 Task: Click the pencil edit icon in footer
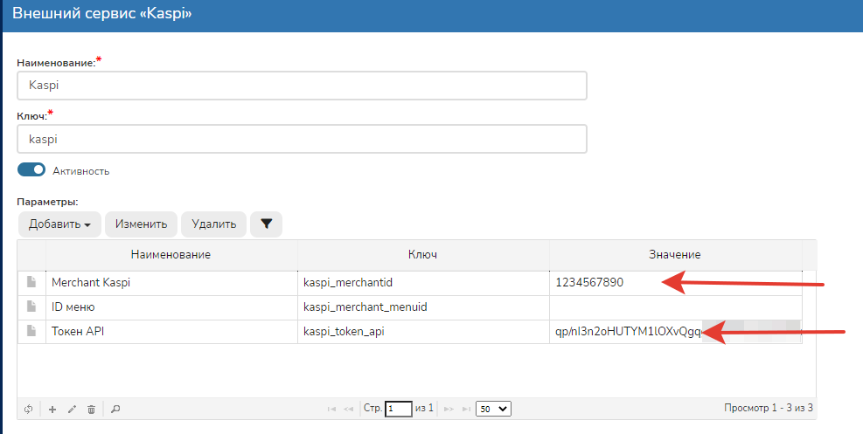click(x=72, y=409)
